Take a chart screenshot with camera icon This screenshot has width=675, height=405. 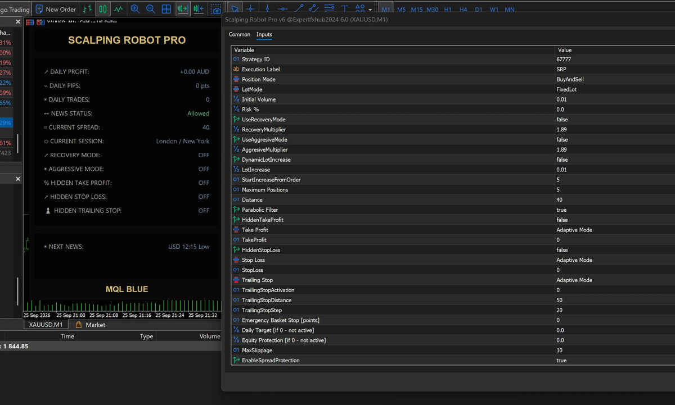pyautogui.click(x=216, y=10)
